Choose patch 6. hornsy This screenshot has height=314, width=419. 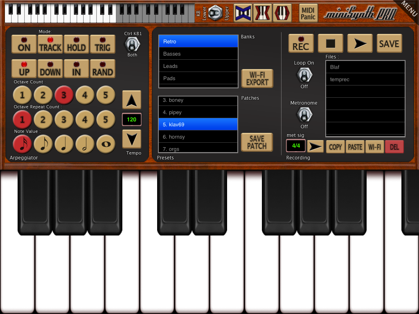coord(198,137)
